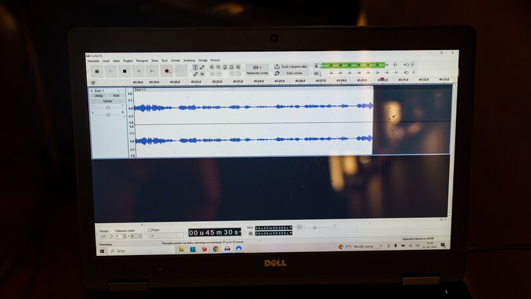
Task: Toggle the Solo button on Zvok 1
Action: coord(116,96)
